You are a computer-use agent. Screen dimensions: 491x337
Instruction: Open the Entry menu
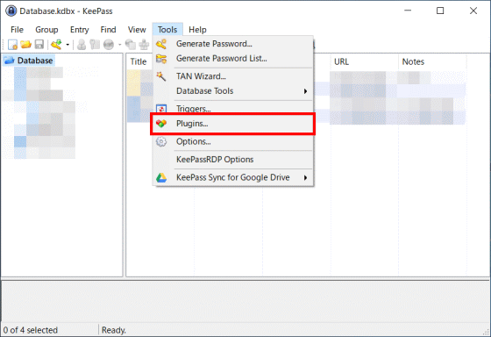click(79, 30)
